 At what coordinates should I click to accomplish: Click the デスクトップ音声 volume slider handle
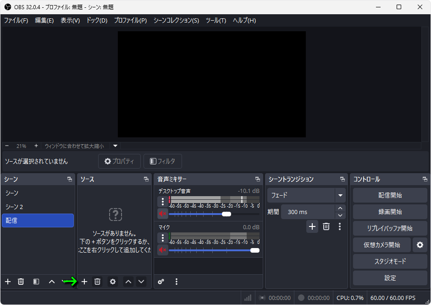[226, 214]
